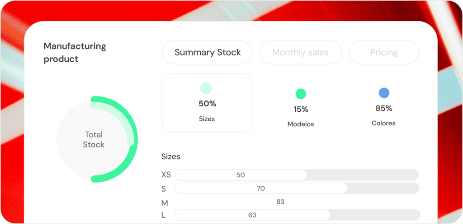
Task: Click the blue Colores dot
Action: pyautogui.click(x=384, y=93)
